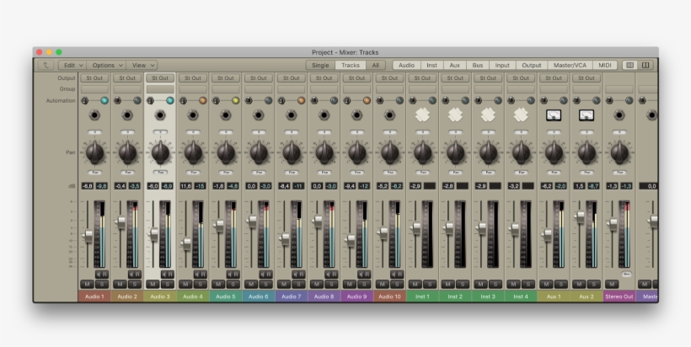Click the input jack icon on Audio 4

click(193, 115)
